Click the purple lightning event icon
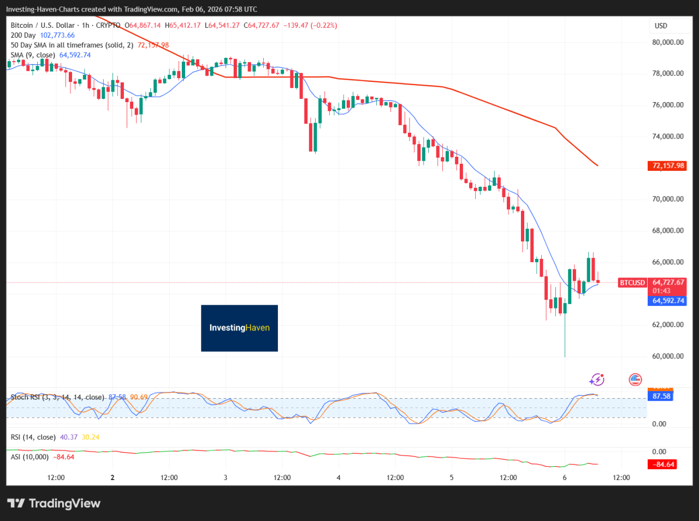The height and width of the screenshot is (521, 699). pyautogui.click(x=597, y=380)
